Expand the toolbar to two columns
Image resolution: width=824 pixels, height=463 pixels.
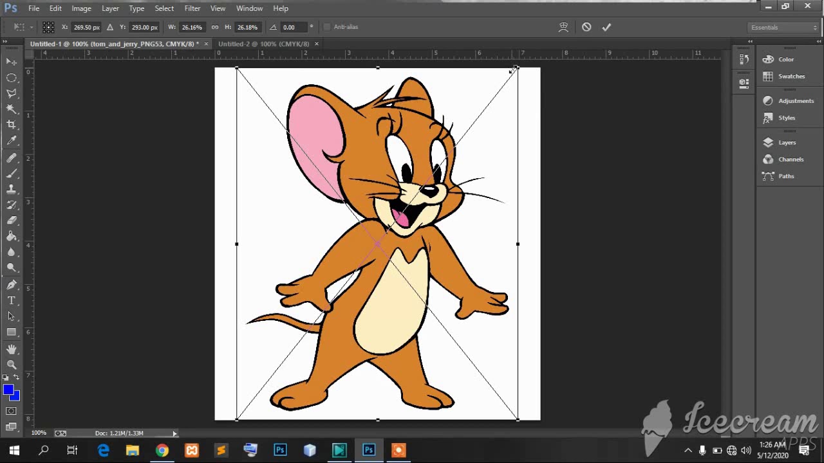(5, 41)
